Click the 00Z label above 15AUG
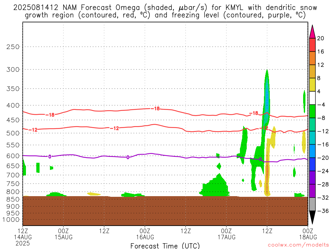Viewport: 332px width, 249px height. click(x=64, y=231)
